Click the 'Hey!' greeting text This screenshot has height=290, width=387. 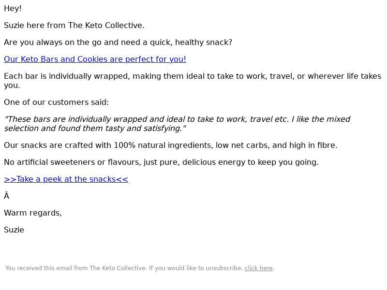click(13, 9)
